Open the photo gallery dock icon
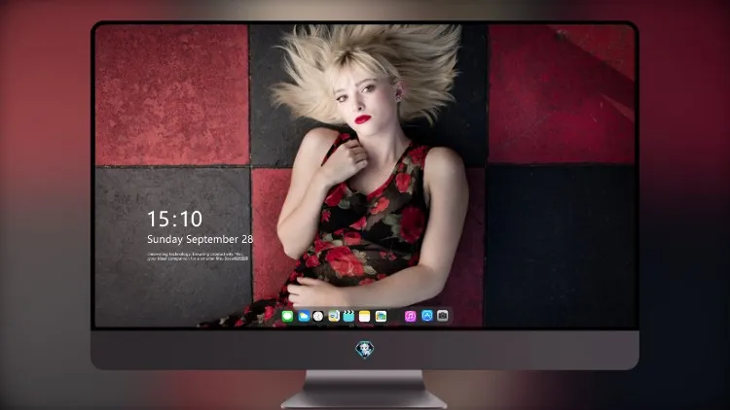The height and width of the screenshot is (410, 730). point(381,316)
